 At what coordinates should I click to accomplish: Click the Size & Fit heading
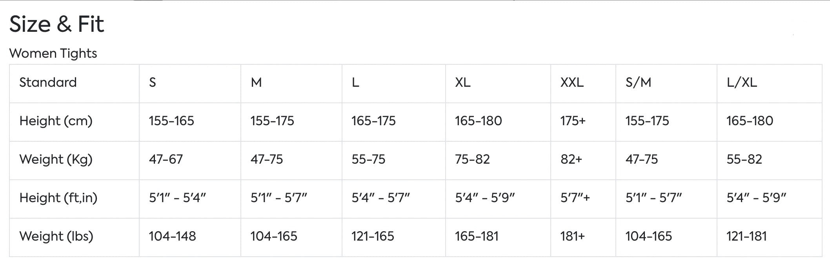(56, 24)
